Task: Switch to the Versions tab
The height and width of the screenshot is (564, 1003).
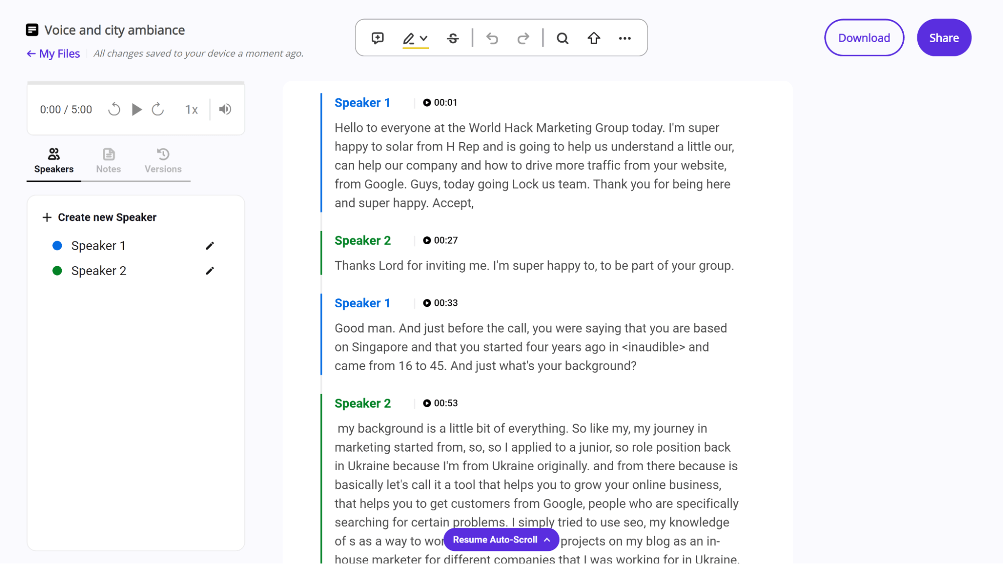Action: [x=163, y=160]
